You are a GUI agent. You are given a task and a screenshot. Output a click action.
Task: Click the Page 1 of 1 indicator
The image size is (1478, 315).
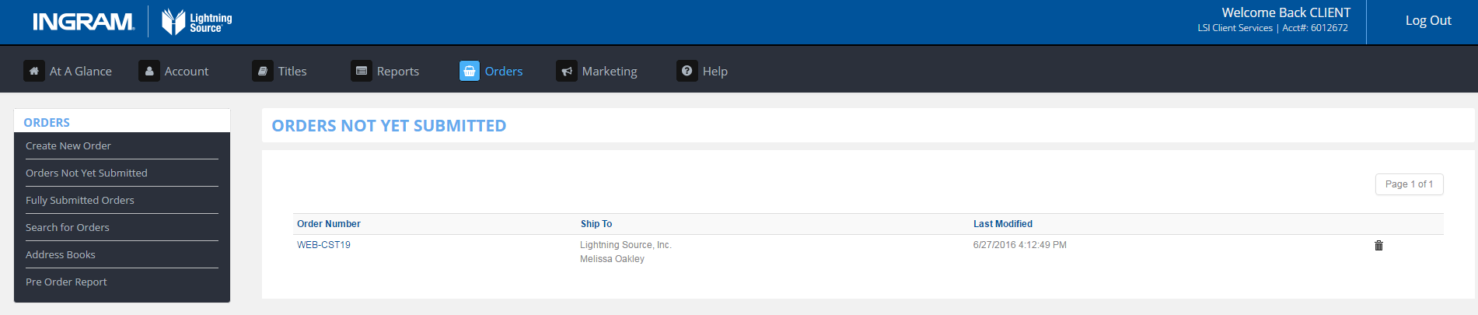[1409, 184]
